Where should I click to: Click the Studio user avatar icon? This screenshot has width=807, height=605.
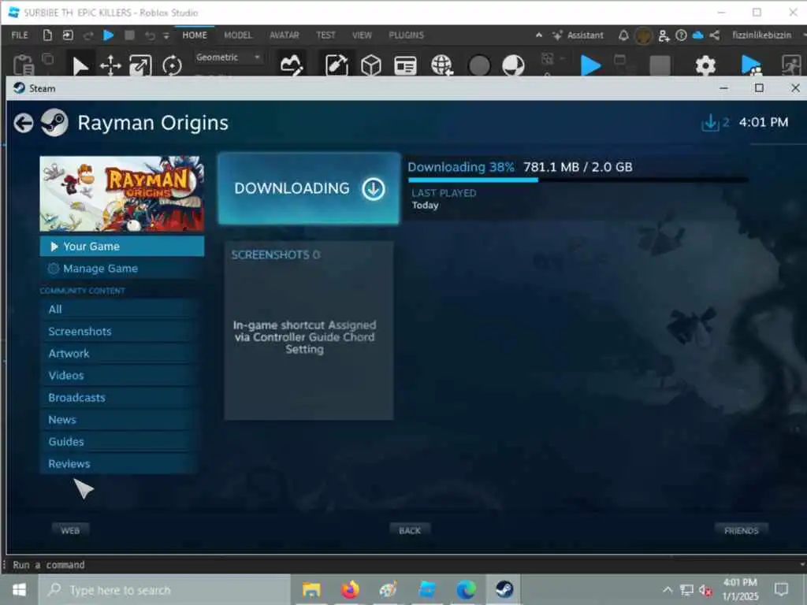pyautogui.click(x=643, y=35)
